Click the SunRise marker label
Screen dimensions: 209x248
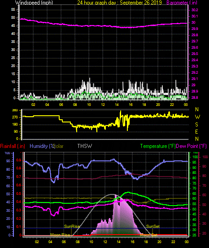72,227
